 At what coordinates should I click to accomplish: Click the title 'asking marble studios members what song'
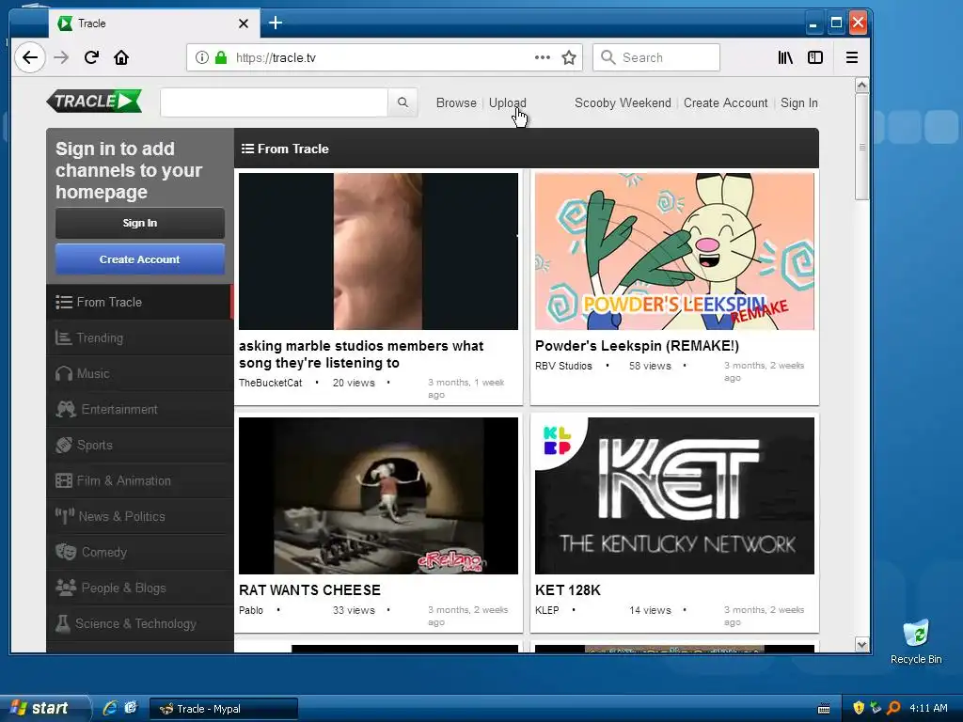point(361,354)
